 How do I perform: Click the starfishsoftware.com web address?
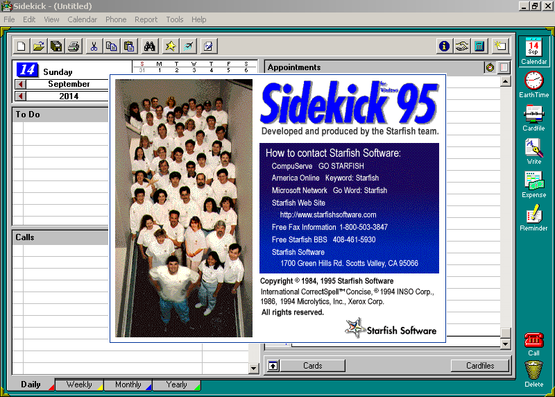coord(327,215)
